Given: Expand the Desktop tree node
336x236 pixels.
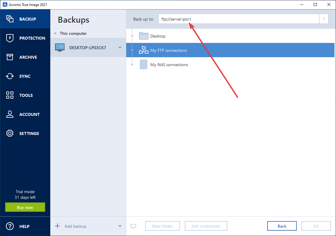Looking at the screenshot, I should tap(132, 36).
